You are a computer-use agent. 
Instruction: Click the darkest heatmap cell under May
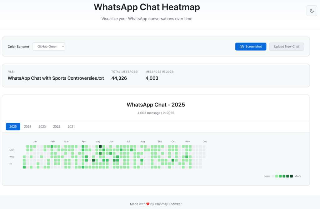coord(100,146)
